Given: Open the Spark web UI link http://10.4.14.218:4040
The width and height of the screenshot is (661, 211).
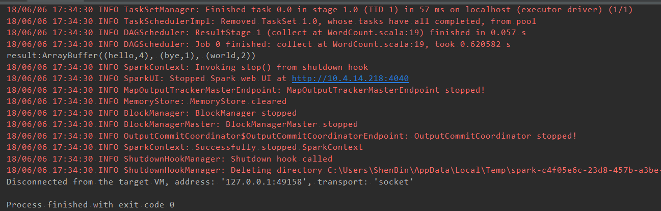Looking at the screenshot, I should pos(350,78).
